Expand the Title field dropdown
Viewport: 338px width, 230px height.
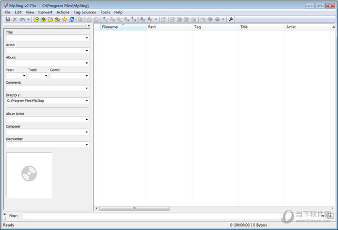(x=87, y=38)
